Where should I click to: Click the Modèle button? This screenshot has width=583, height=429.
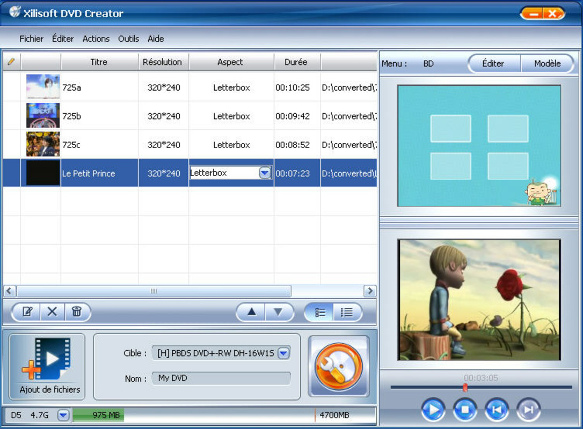pyautogui.click(x=548, y=63)
